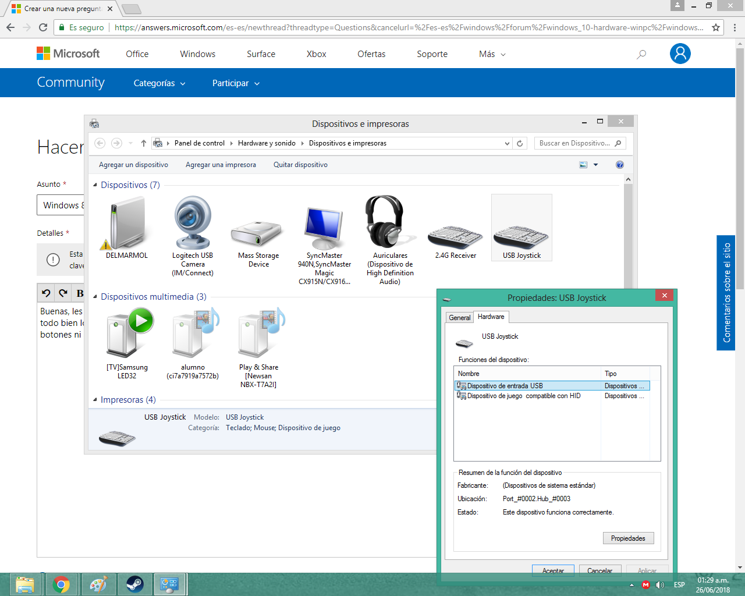Click the volume icon in system tray
The image size is (745, 596).
[660, 585]
